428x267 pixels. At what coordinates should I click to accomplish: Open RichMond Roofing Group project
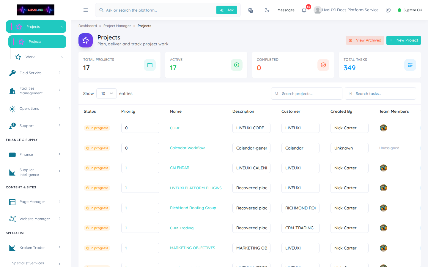coord(193,208)
